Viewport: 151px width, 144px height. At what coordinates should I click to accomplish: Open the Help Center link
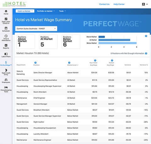(x=119, y=4)
